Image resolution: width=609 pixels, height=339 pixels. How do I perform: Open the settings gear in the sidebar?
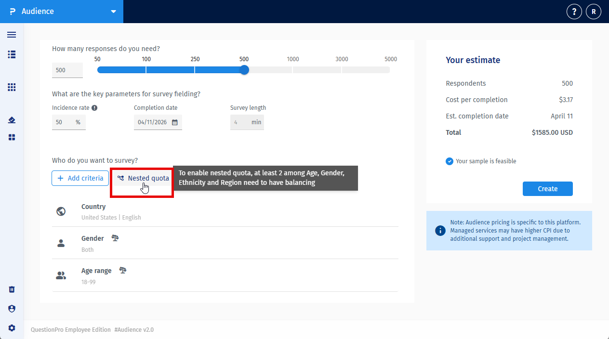point(12,328)
